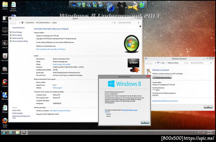
Task: Click the monitor icon in the top dock
Action: (73, 4)
